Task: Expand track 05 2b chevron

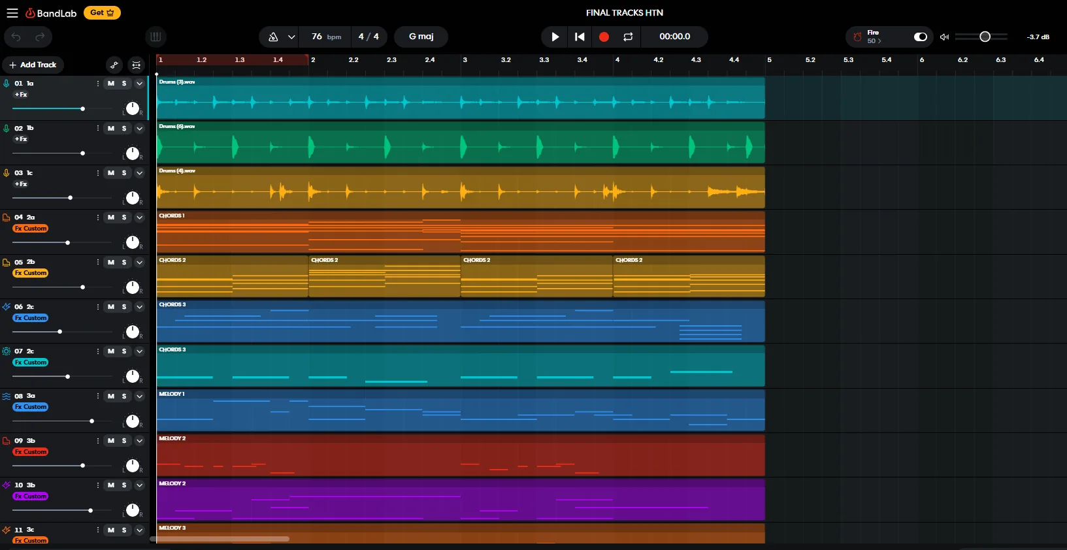Action: 139,263
